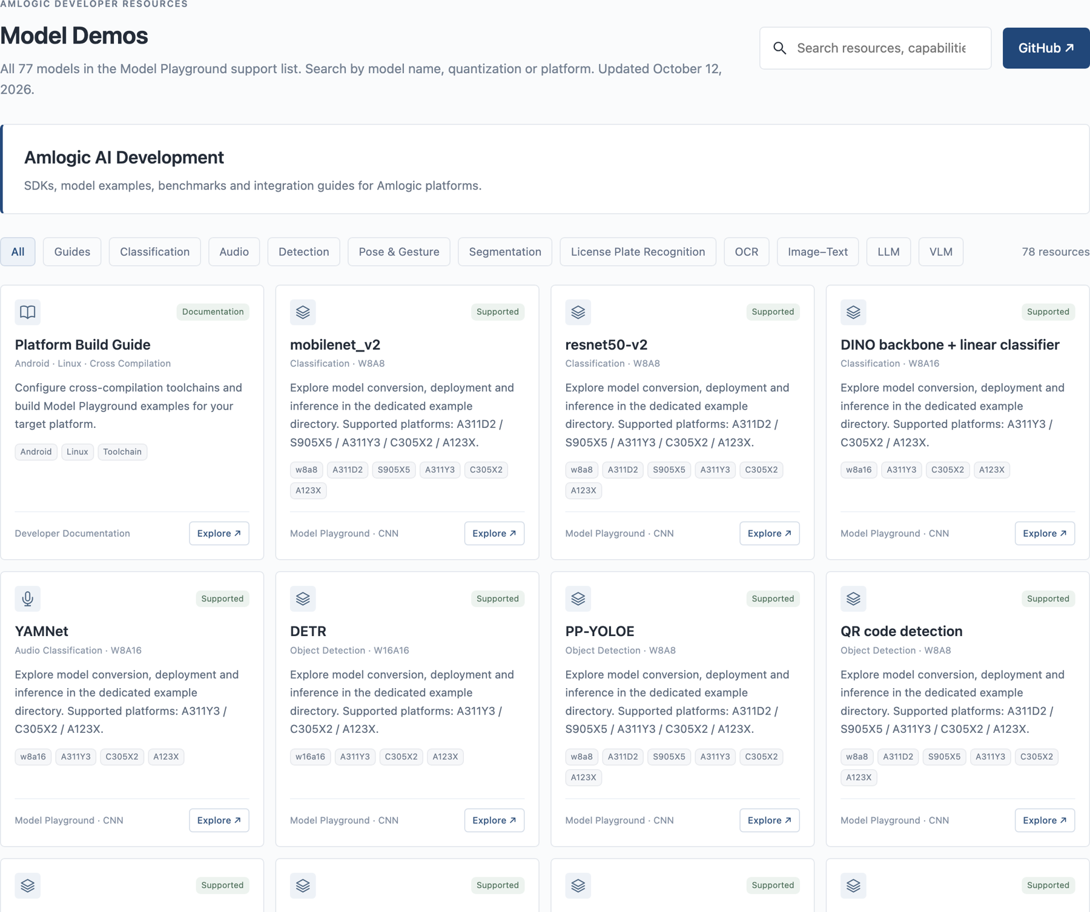Screen dimensions: 1090x912
Task: Click the Documentation badge on Platform Build Guide
Action: click(213, 312)
